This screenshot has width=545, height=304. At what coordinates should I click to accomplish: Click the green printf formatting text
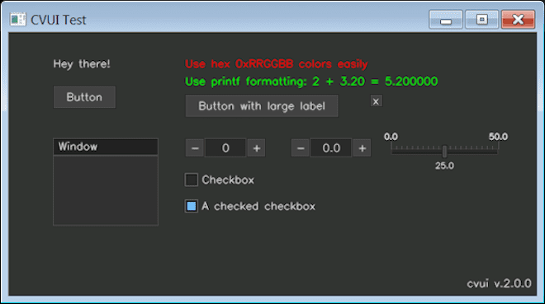click(311, 82)
